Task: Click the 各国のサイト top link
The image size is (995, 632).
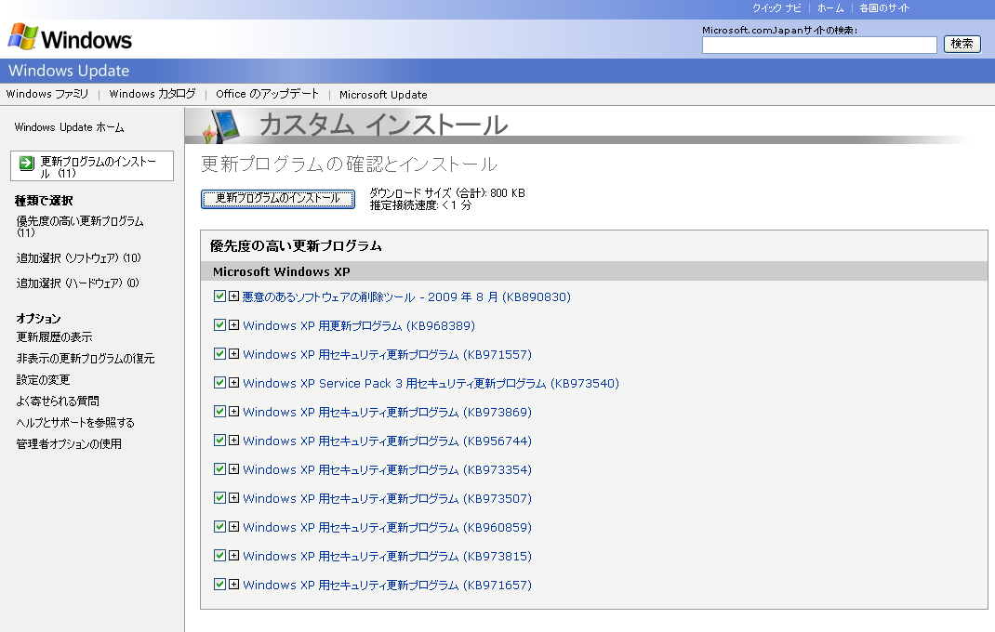Action: (x=884, y=8)
